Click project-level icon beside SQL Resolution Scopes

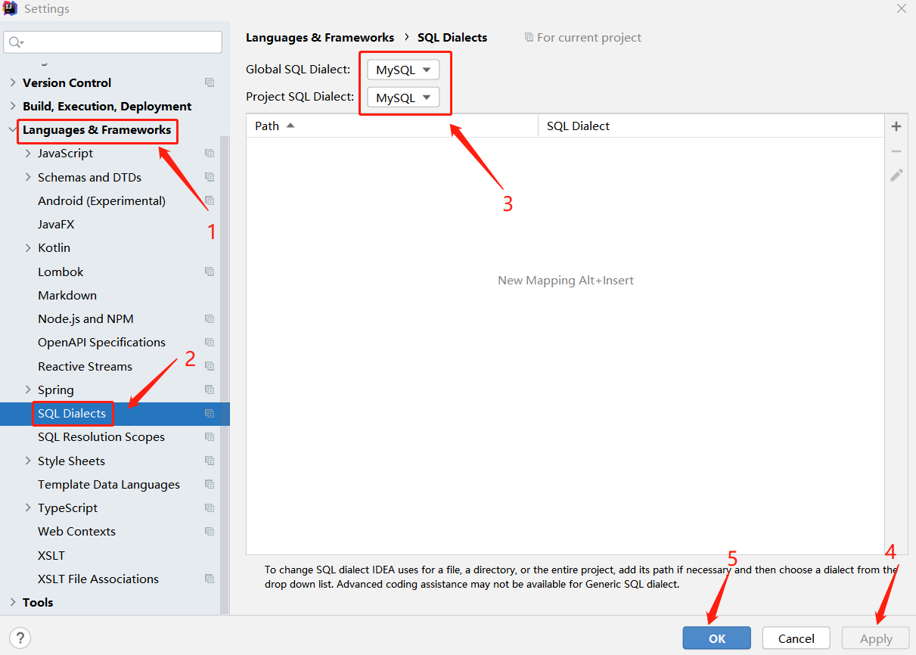pos(210,437)
